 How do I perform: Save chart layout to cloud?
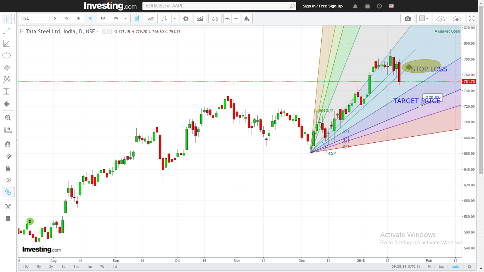457,18
